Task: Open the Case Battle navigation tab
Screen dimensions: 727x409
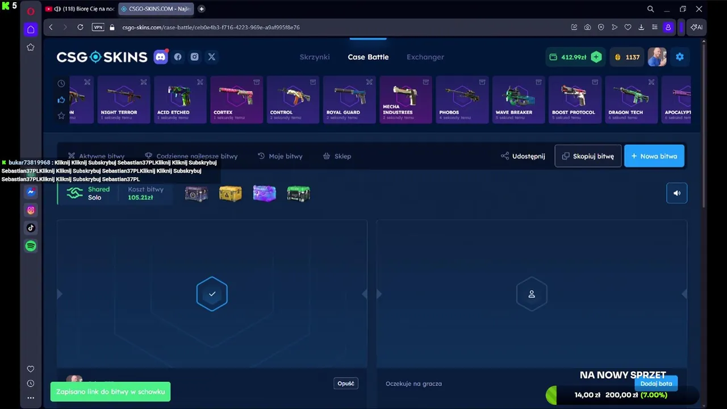Action: point(368,57)
